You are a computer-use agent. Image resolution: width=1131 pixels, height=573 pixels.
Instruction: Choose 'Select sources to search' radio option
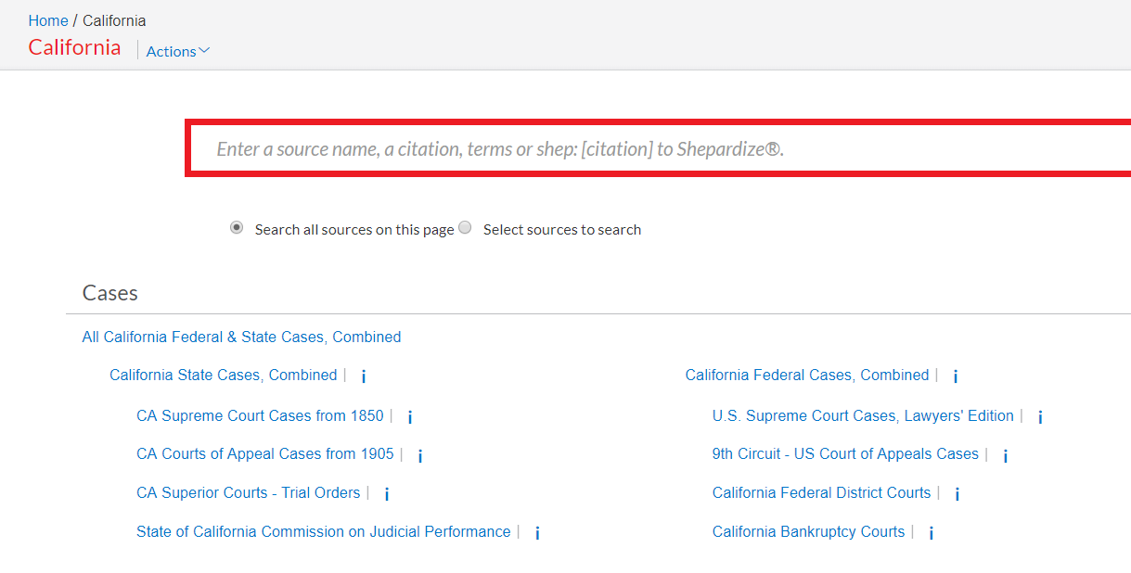click(x=465, y=227)
